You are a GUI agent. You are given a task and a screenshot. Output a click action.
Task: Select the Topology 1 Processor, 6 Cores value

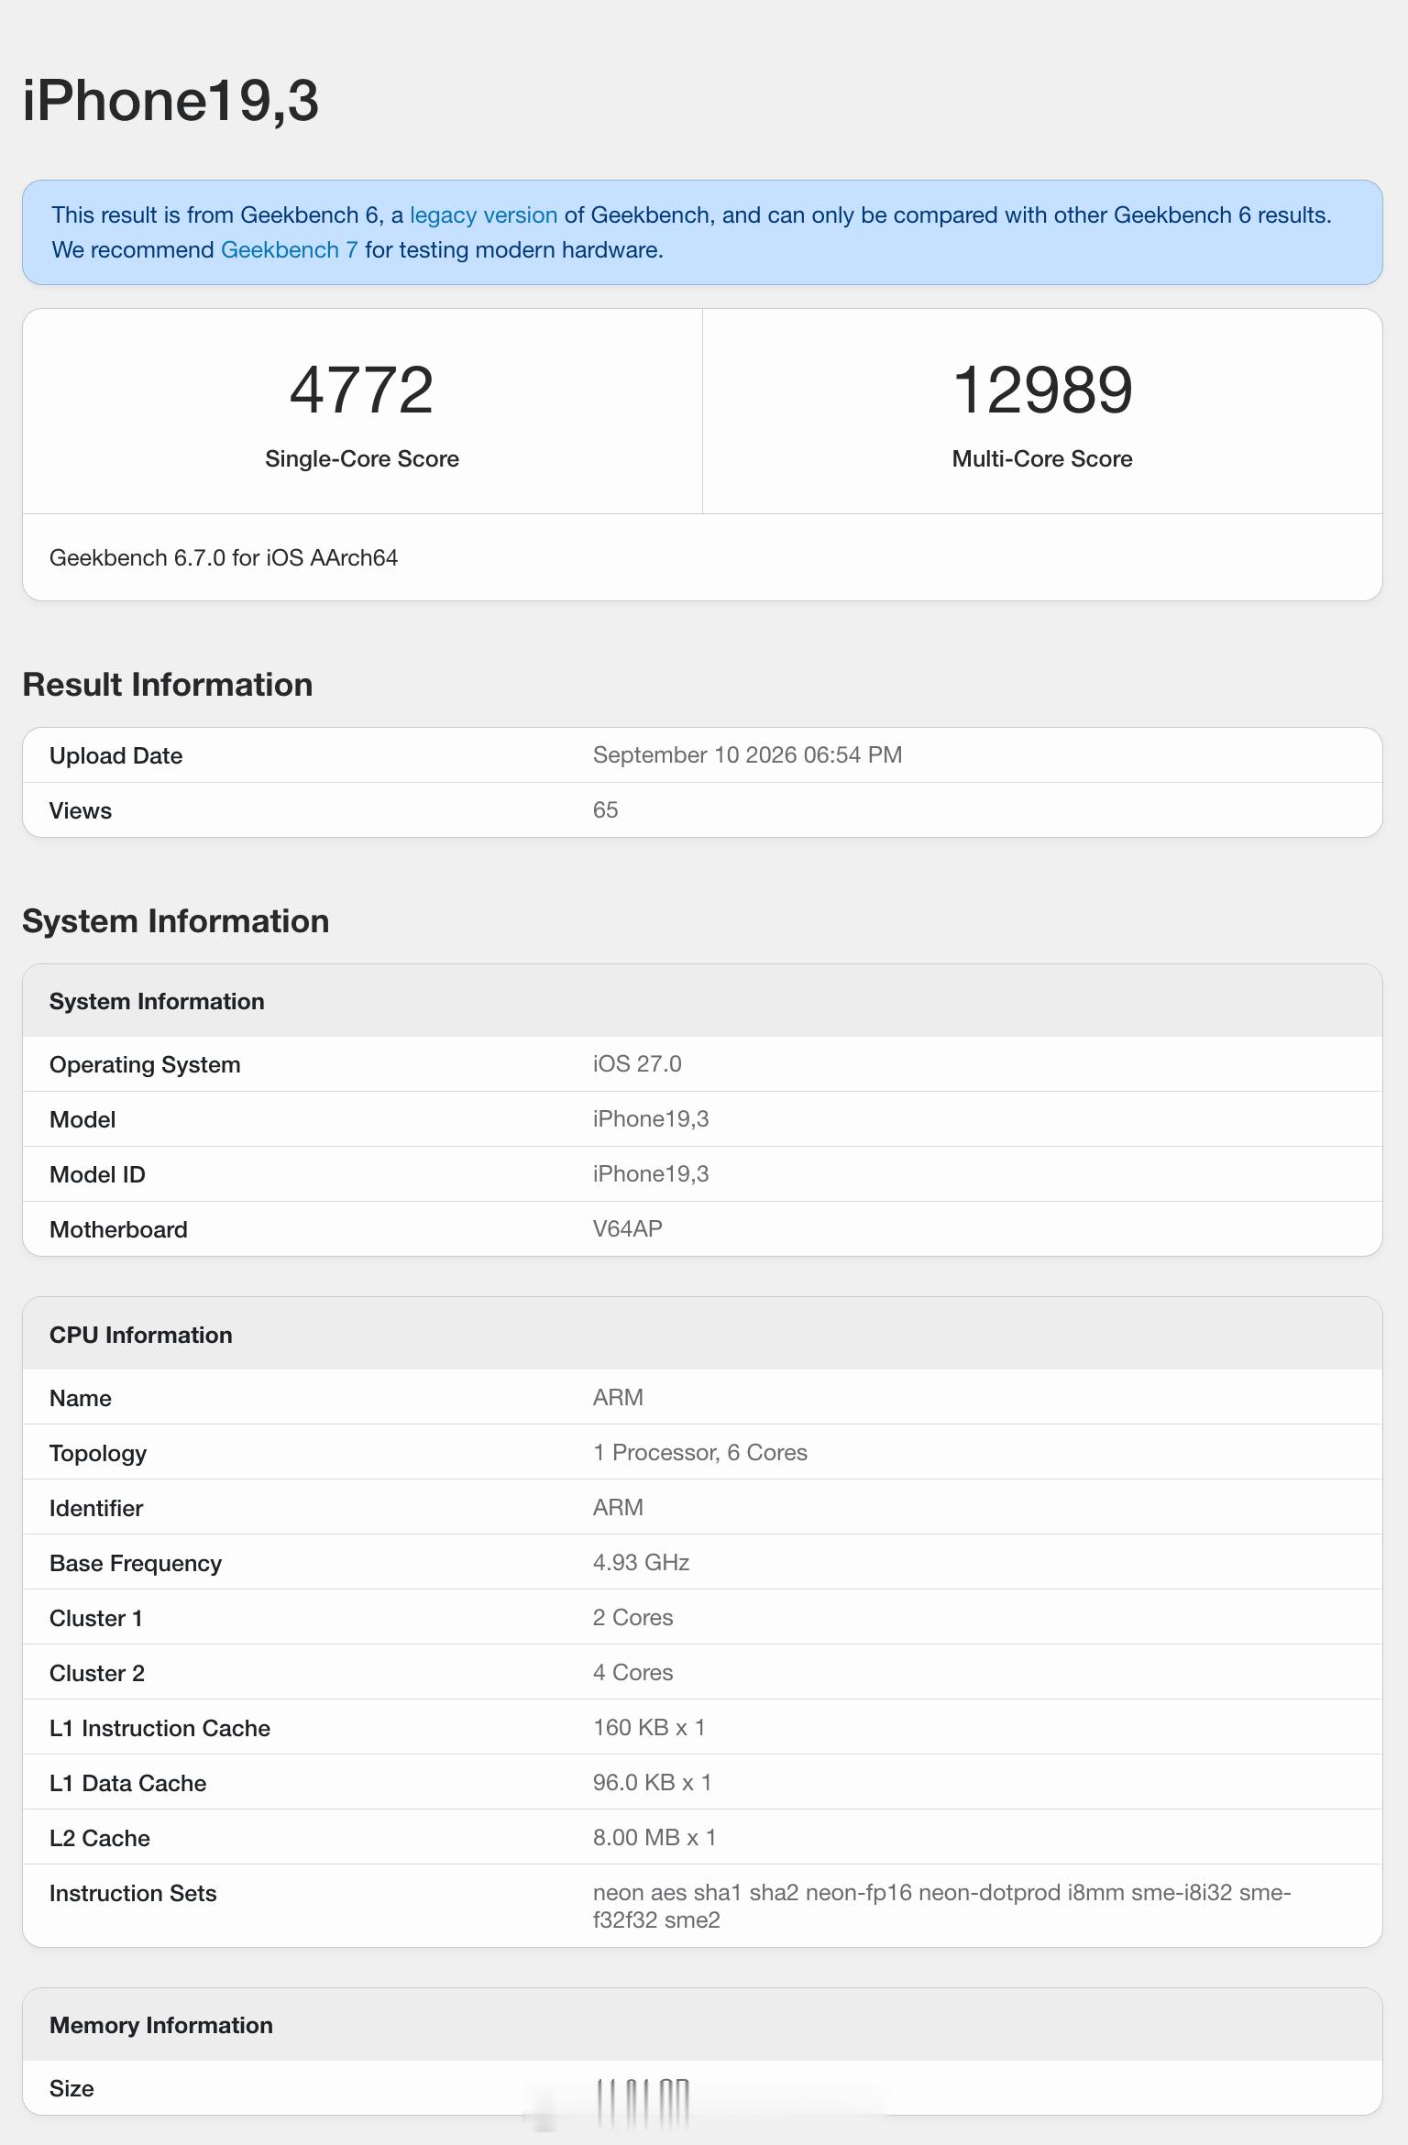tap(700, 1453)
